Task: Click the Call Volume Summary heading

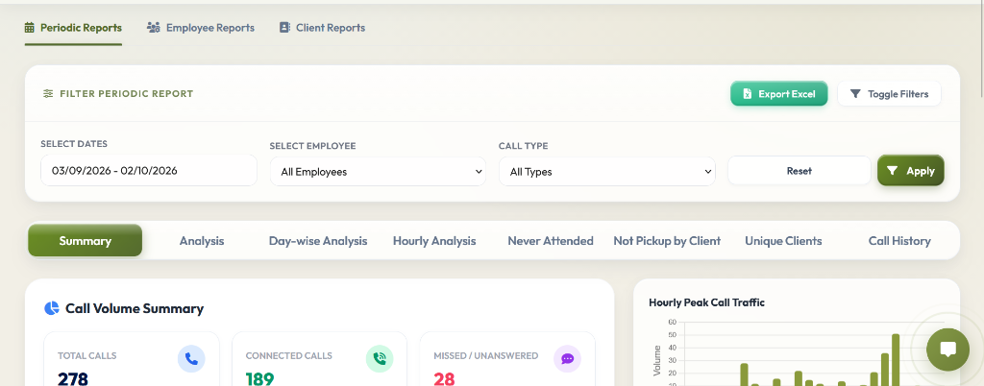Action: [x=135, y=308]
